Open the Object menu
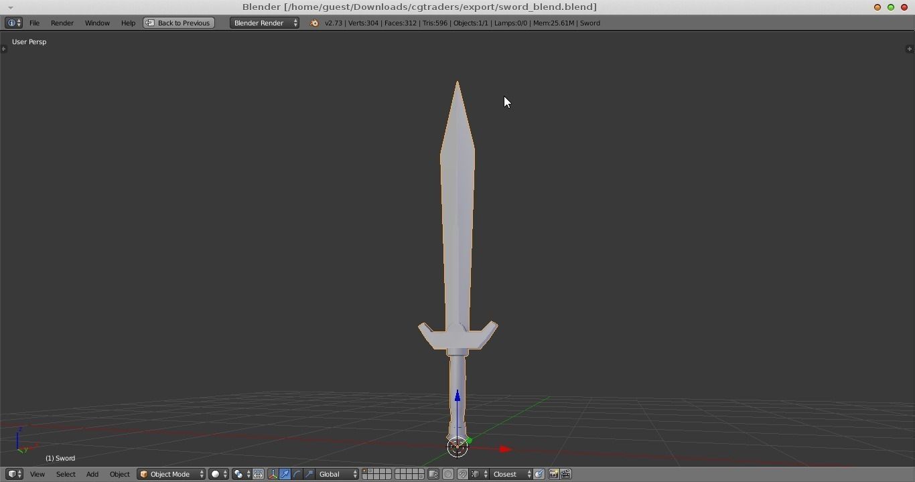915x482 pixels. [x=120, y=474]
